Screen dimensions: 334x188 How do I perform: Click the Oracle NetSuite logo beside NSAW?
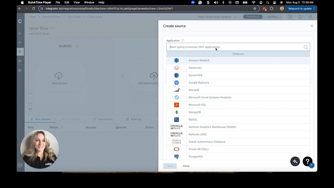coord(176,127)
